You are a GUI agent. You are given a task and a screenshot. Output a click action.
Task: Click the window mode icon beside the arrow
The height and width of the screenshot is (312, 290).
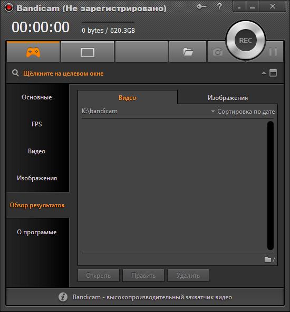click(273, 73)
